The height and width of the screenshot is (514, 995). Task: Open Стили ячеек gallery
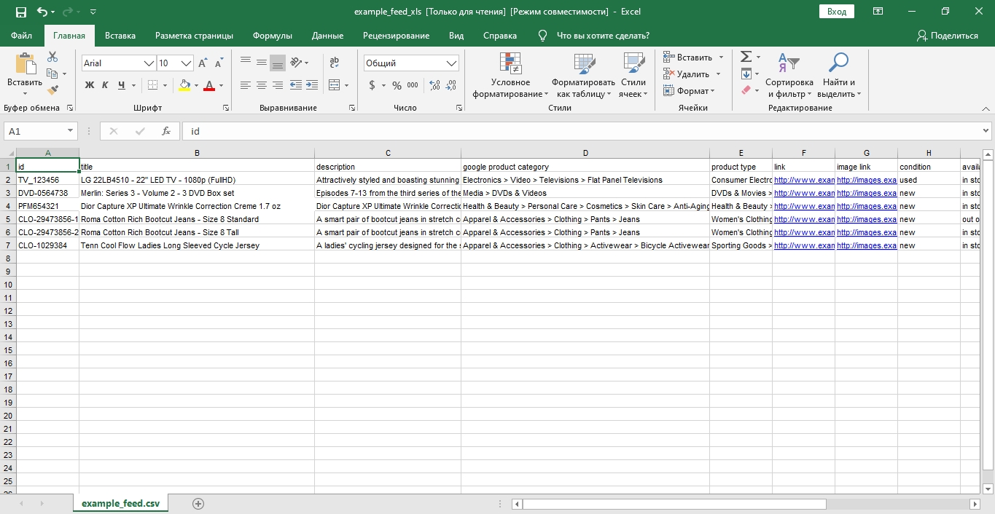click(633, 75)
